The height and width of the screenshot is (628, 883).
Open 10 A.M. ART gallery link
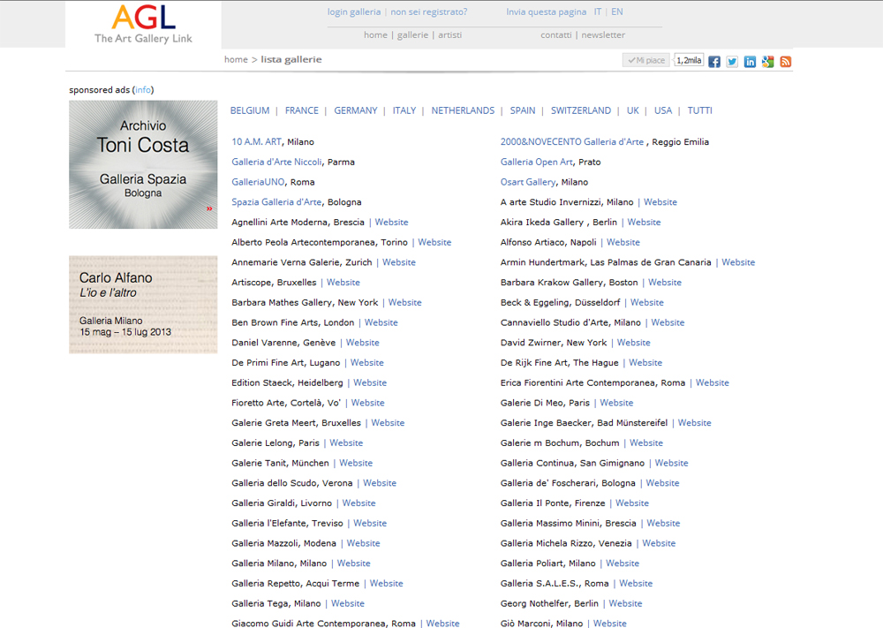[x=256, y=142]
